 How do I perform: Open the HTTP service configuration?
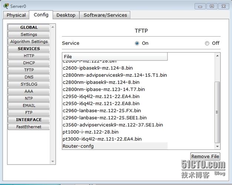pyautogui.click(x=29, y=56)
